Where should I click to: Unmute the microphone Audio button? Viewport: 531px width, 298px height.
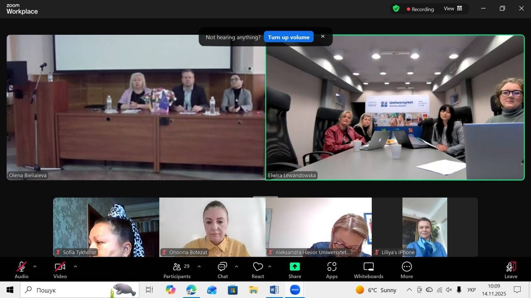[22, 270]
